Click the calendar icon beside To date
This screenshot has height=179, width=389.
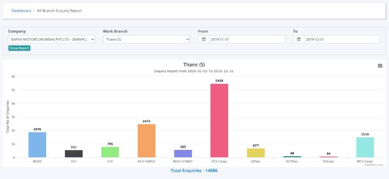click(x=299, y=39)
